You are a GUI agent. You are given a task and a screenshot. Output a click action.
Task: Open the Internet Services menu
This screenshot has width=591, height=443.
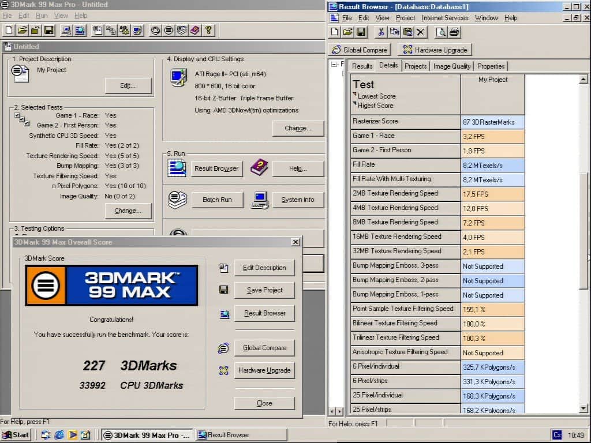coord(444,18)
